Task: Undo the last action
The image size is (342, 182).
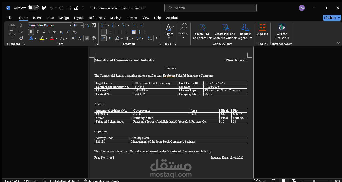Action: point(52,8)
